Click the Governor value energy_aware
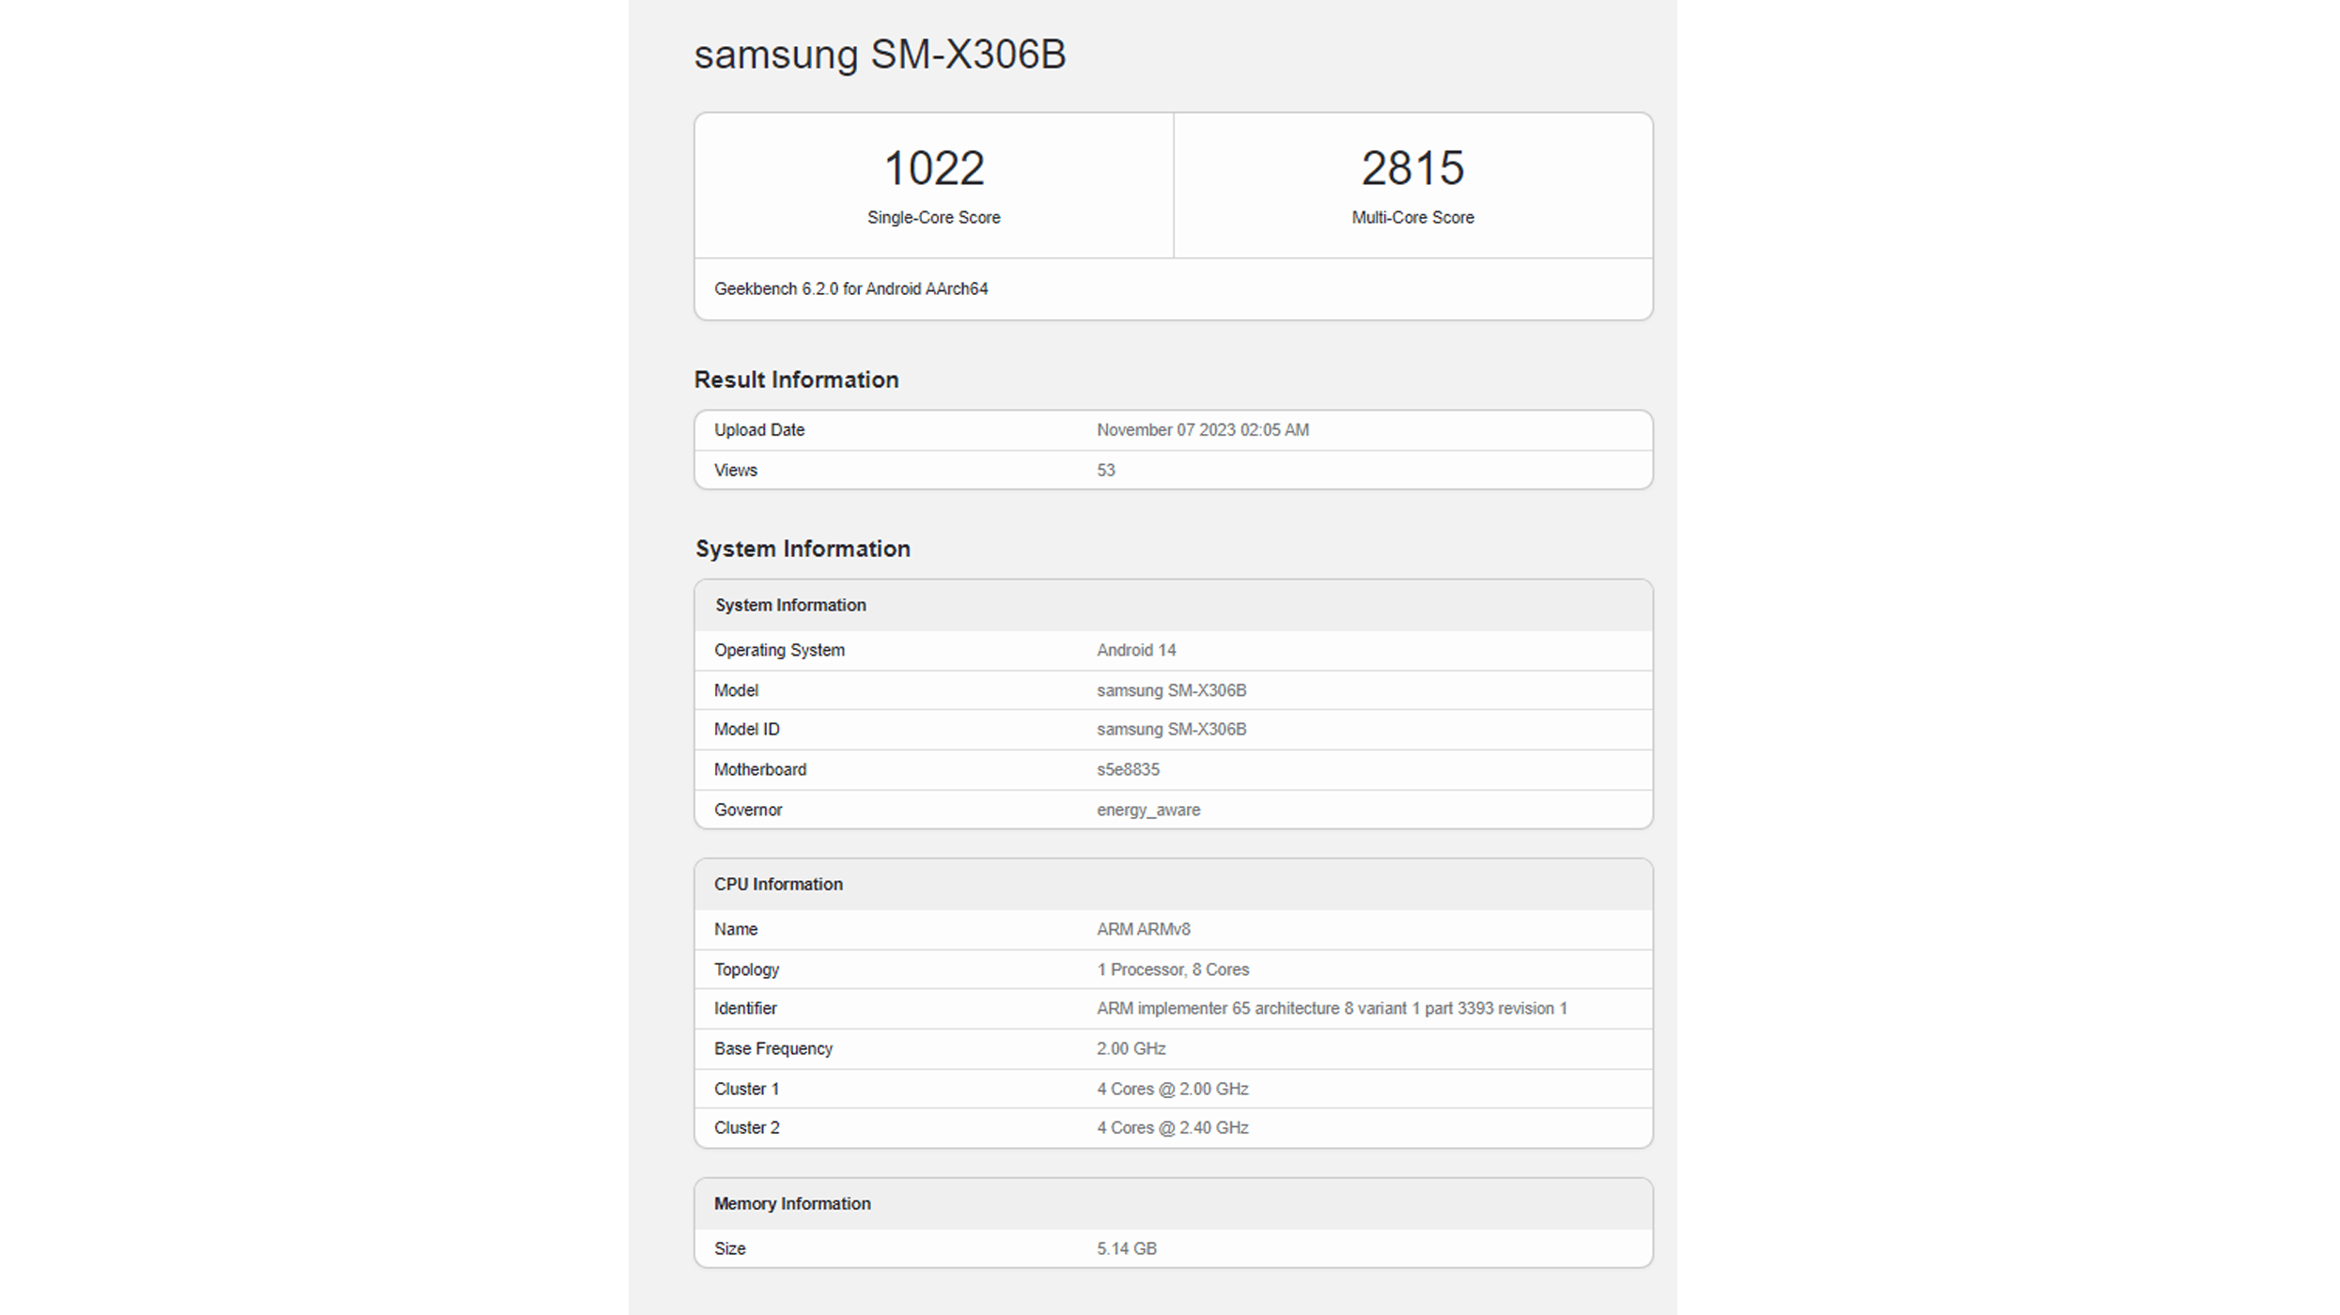The height and width of the screenshot is (1315, 2340). 1147,809
